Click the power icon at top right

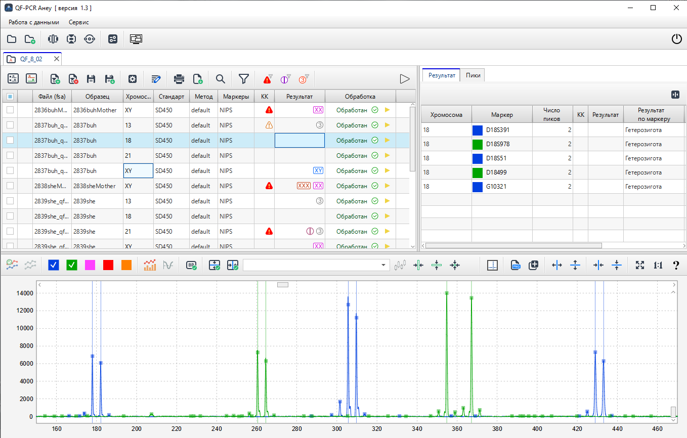676,39
